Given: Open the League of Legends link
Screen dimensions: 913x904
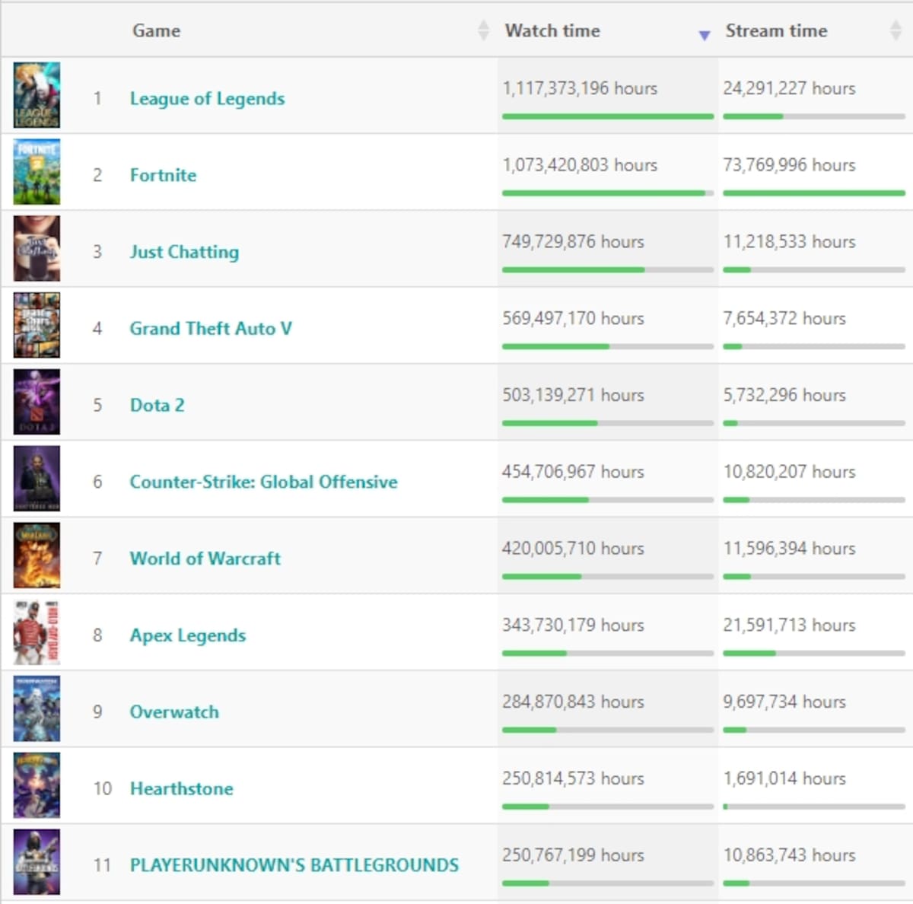Looking at the screenshot, I should (207, 98).
